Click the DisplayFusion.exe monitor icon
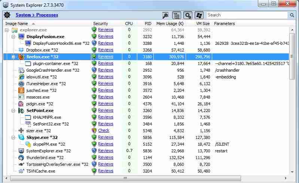Image resolution: width=299 pixels, height=183 pixels. pos(21,37)
